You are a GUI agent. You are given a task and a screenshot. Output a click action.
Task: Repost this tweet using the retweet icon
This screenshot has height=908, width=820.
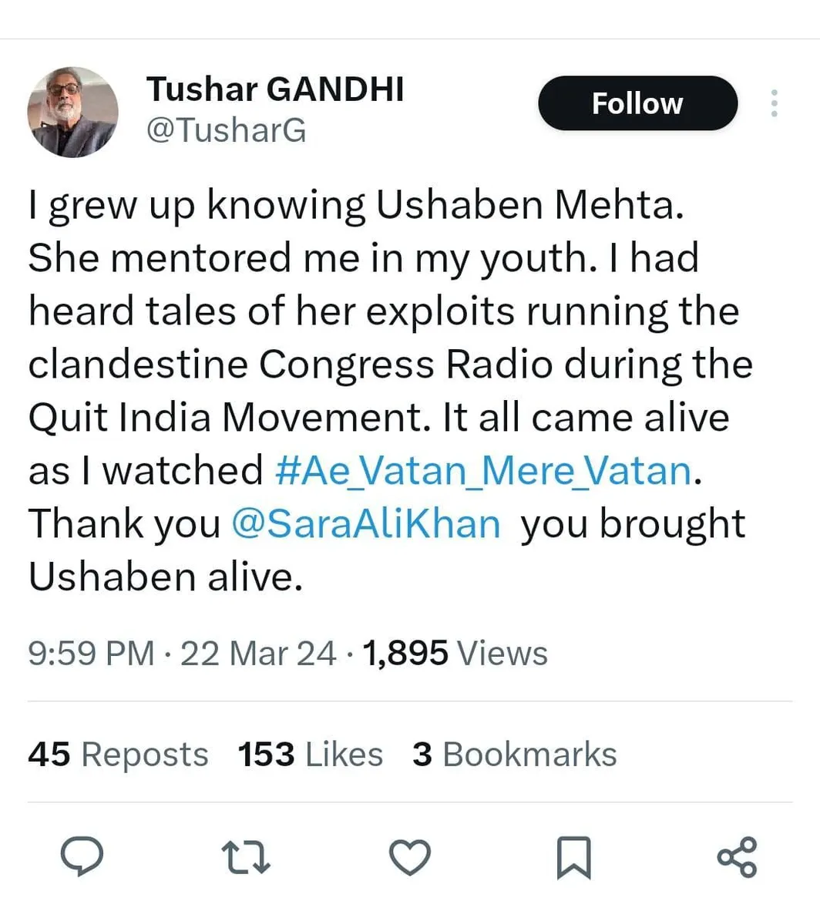coord(246,857)
